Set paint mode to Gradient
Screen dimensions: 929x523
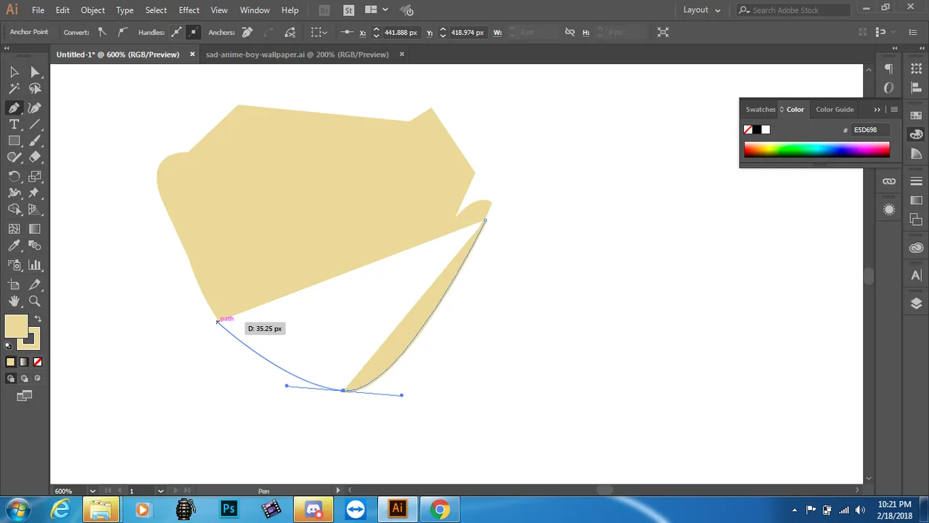(24, 362)
